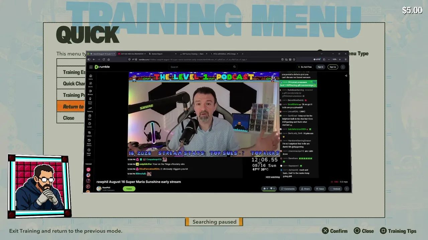Click the browser forward arrow
The width and height of the screenshot is (428, 240).
click(x=99, y=59)
